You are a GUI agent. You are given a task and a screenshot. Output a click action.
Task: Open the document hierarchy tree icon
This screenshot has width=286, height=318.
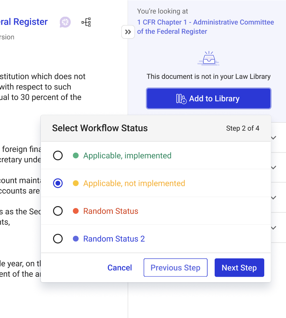click(x=86, y=22)
